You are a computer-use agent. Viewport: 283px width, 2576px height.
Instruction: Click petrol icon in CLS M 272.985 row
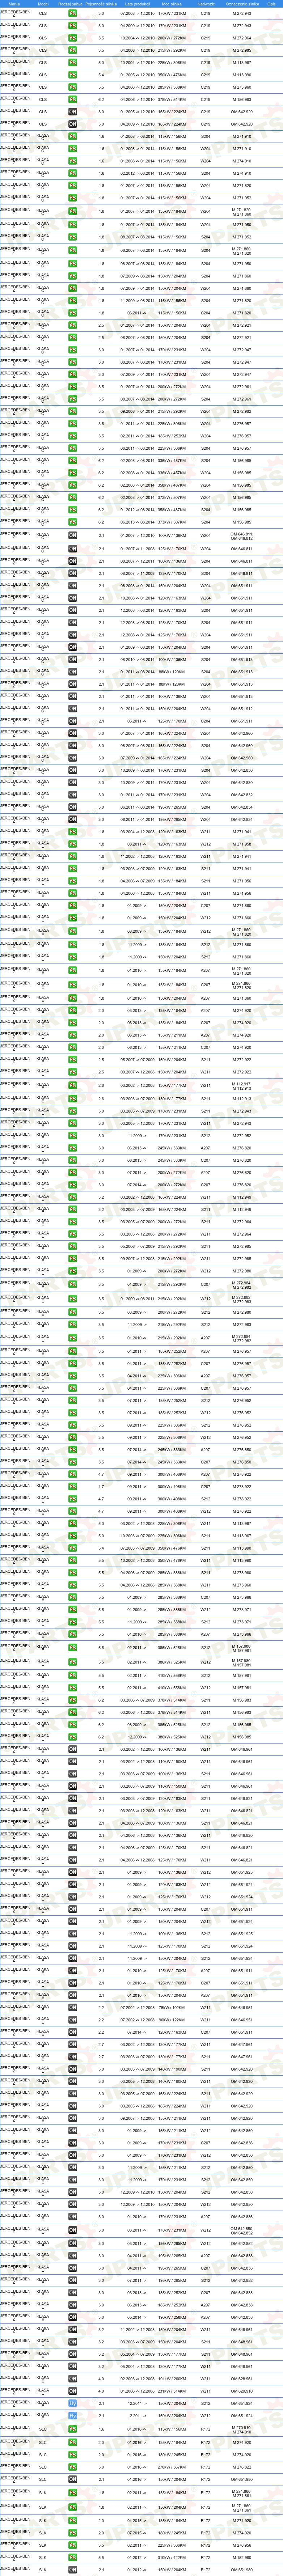coord(72,50)
